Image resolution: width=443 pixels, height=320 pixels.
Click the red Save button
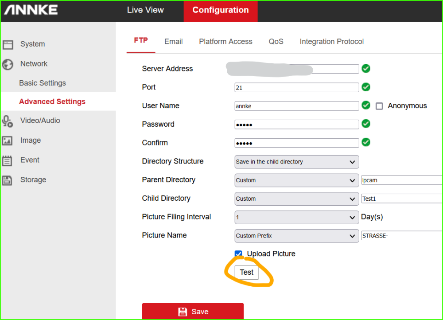[x=193, y=311]
